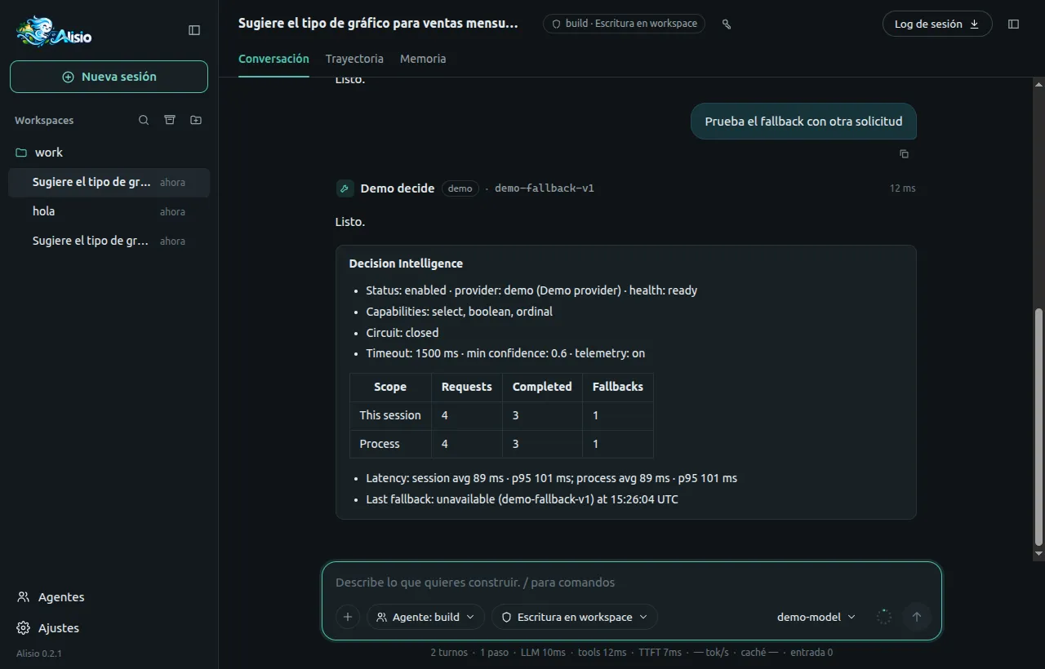Click the Latency summary line
This screenshot has height=669, width=1045.
coord(551,478)
